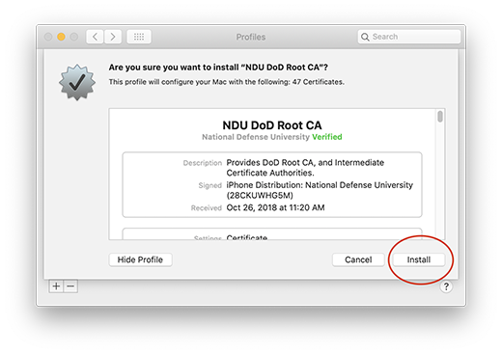Add a profile with plus button

point(56,286)
